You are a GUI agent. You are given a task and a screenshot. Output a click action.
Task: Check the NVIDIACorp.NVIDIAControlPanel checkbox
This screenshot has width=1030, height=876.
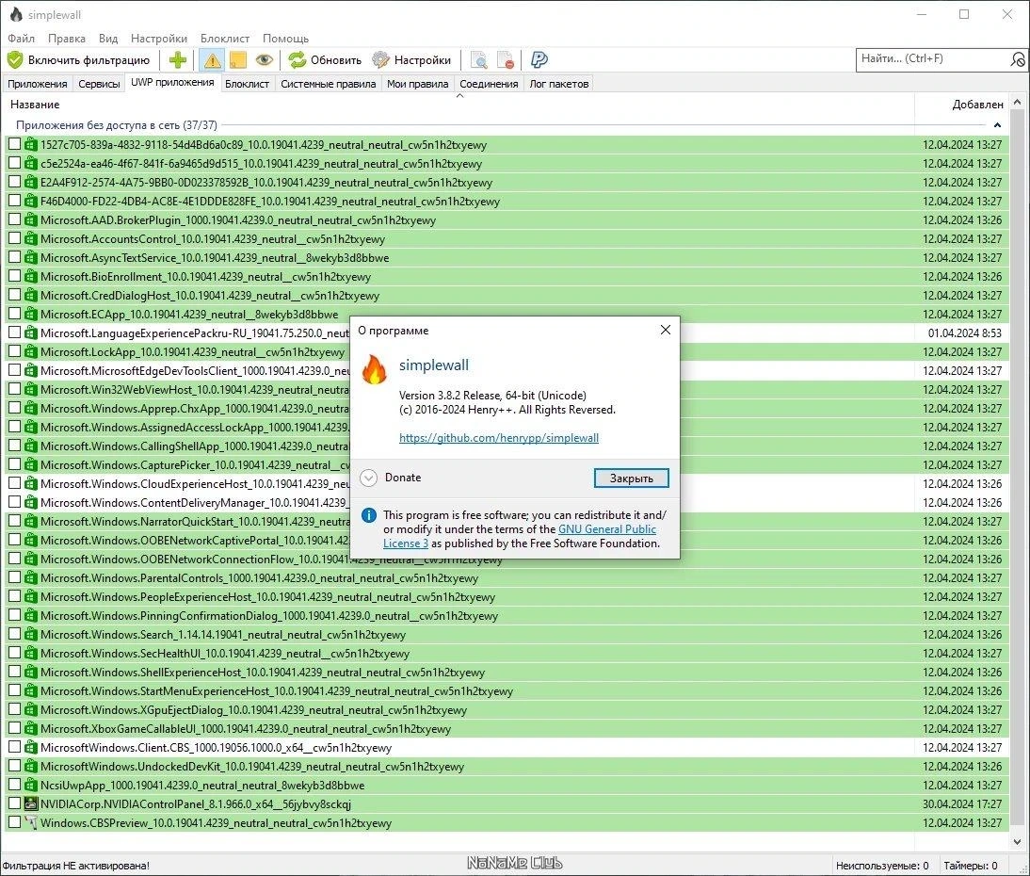click(x=14, y=803)
